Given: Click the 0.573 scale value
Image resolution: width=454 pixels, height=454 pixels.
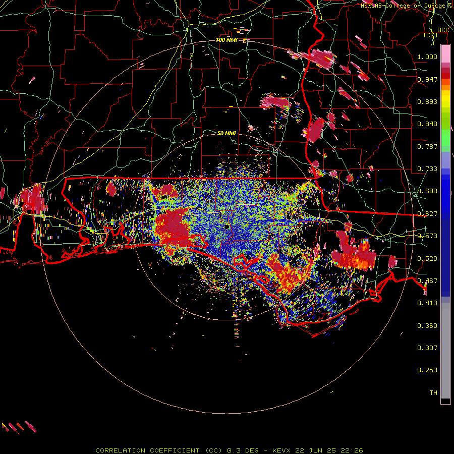Looking at the screenshot, I should click(x=427, y=236).
